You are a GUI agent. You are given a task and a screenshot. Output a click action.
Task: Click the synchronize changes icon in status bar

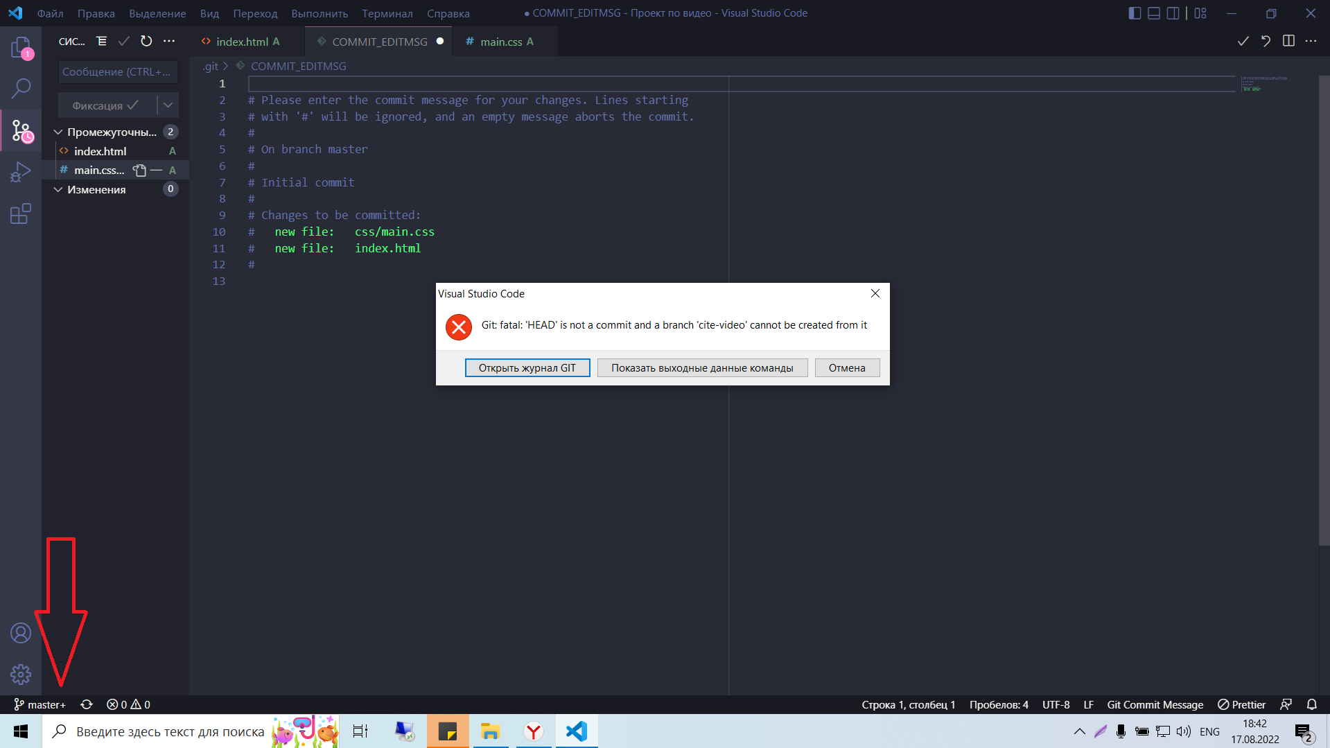coord(87,704)
